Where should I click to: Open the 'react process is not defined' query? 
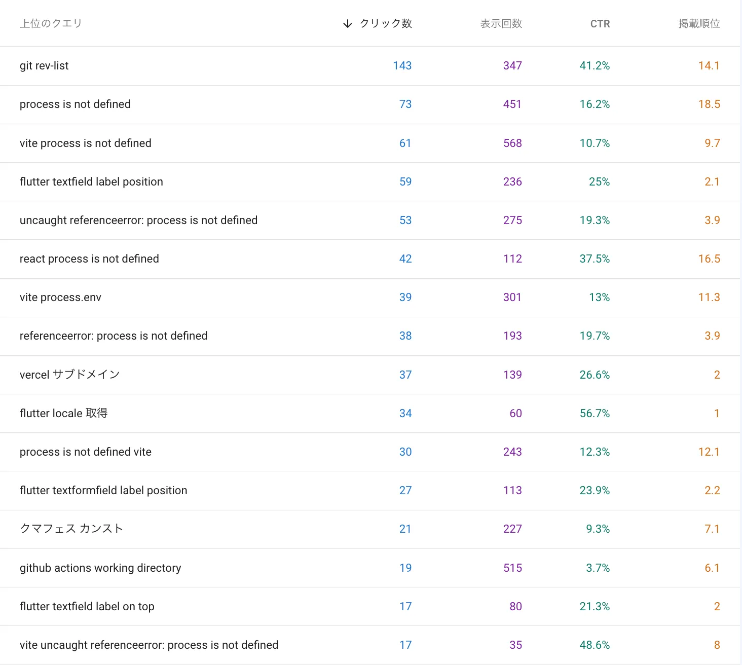tap(89, 258)
